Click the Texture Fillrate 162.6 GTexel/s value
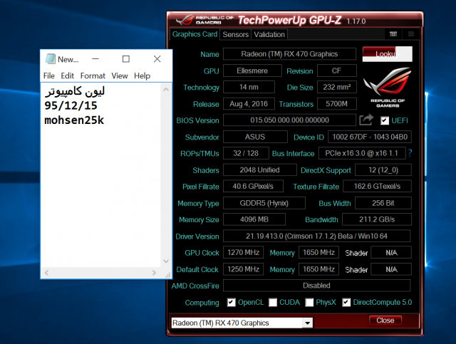This screenshot has width=456, height=344. pos(377,186)
